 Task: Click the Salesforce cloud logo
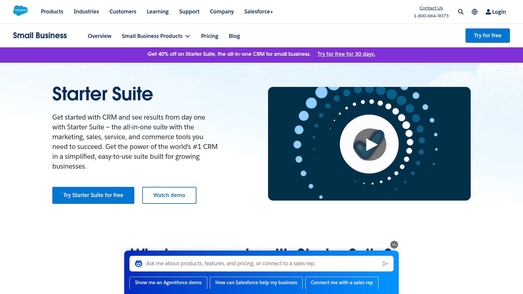(x=20, y=10)
